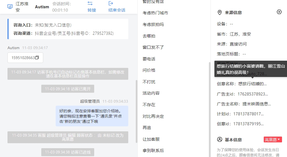Screen dimensions: 287x157
Task: Select quick reply 要电话
Action: [149, 59]
